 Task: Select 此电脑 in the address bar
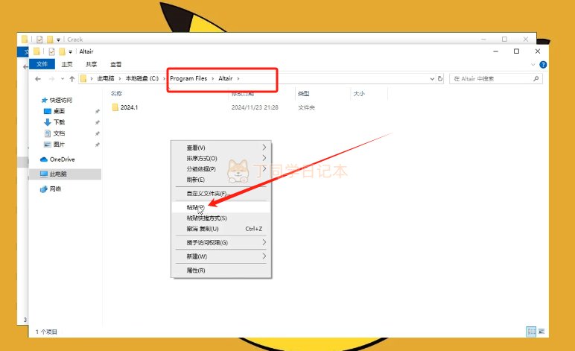pyautogui.click(x=106, y=78)
